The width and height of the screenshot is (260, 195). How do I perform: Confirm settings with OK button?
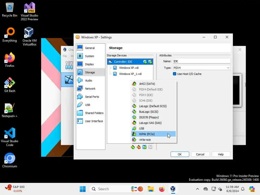(x=180, y=154)
